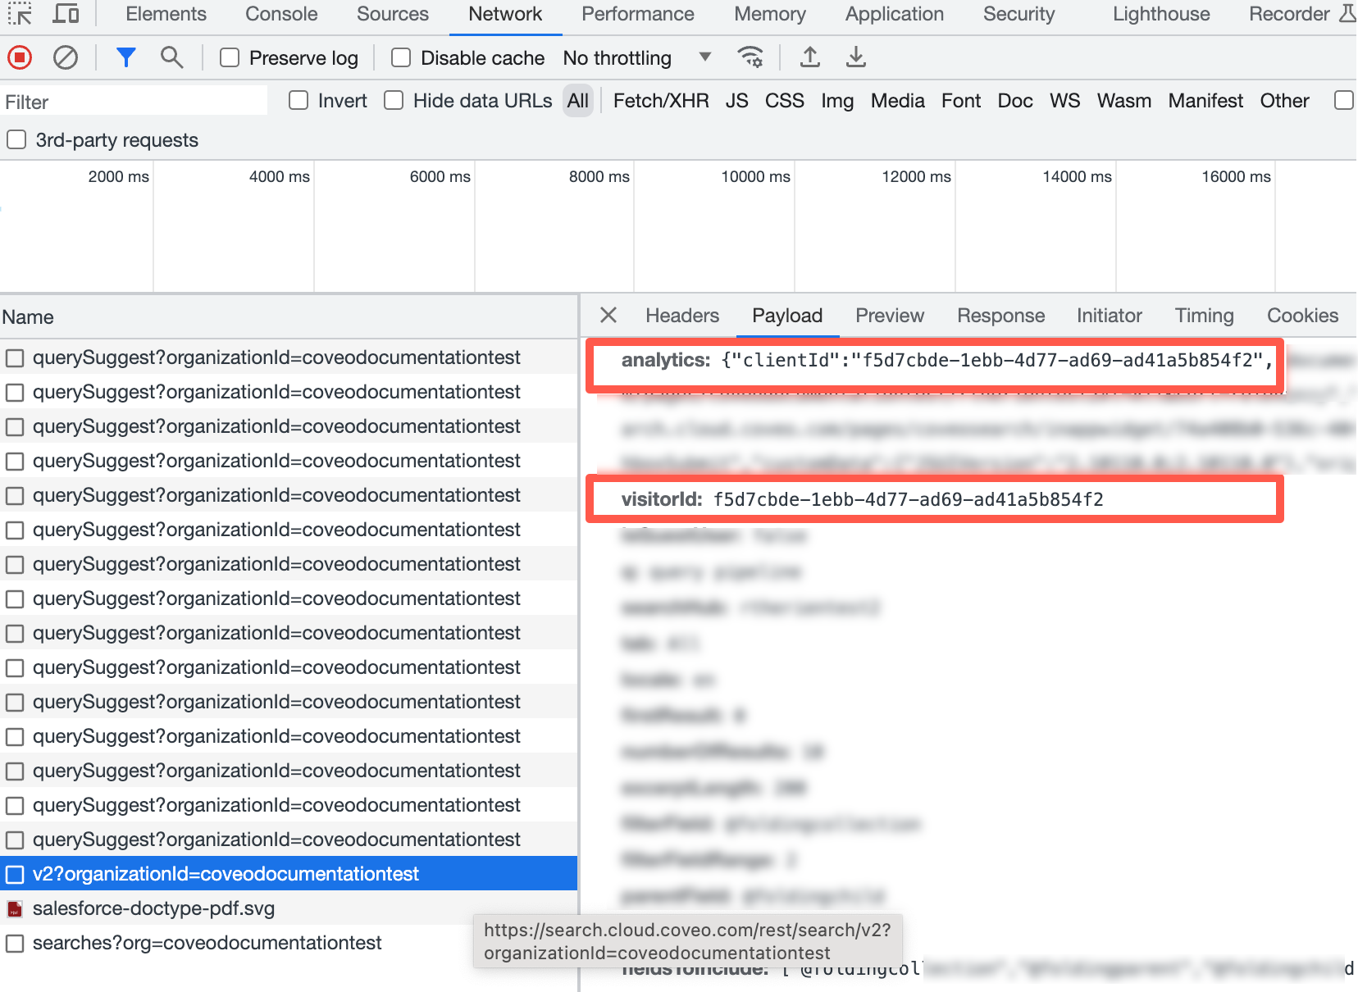Open the network filter bar toggle

tap(125, 57)
